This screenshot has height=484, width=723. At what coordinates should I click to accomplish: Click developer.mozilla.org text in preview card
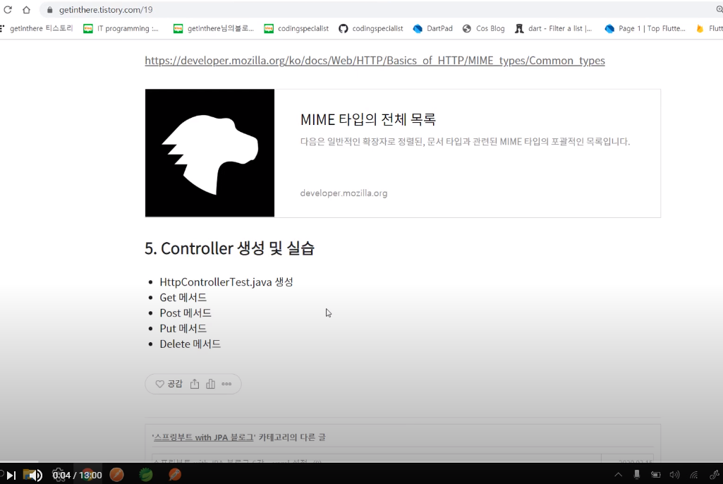tap(344, 193)
